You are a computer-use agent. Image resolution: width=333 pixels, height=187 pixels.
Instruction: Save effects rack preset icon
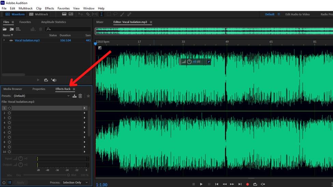tap(74, 96)
